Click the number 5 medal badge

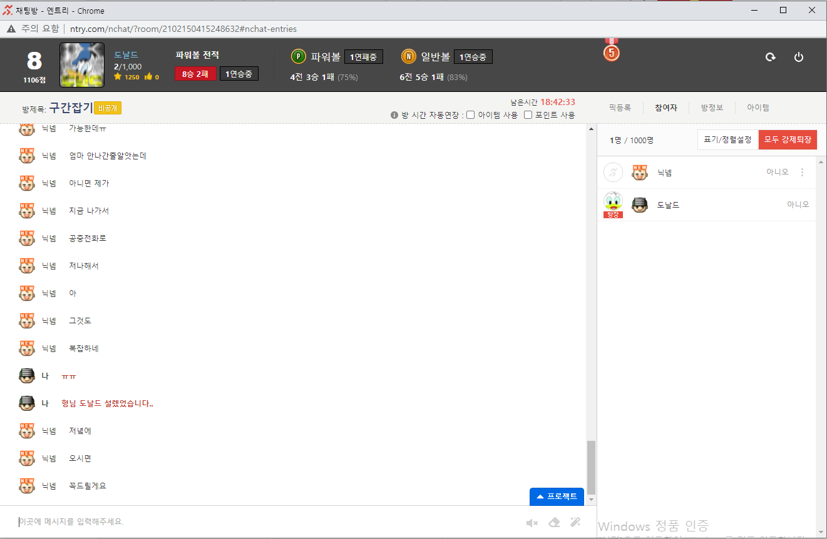[x=611, y=53]
